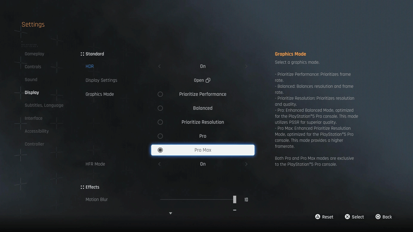Click the Display Settings row label

pos(101,80)
